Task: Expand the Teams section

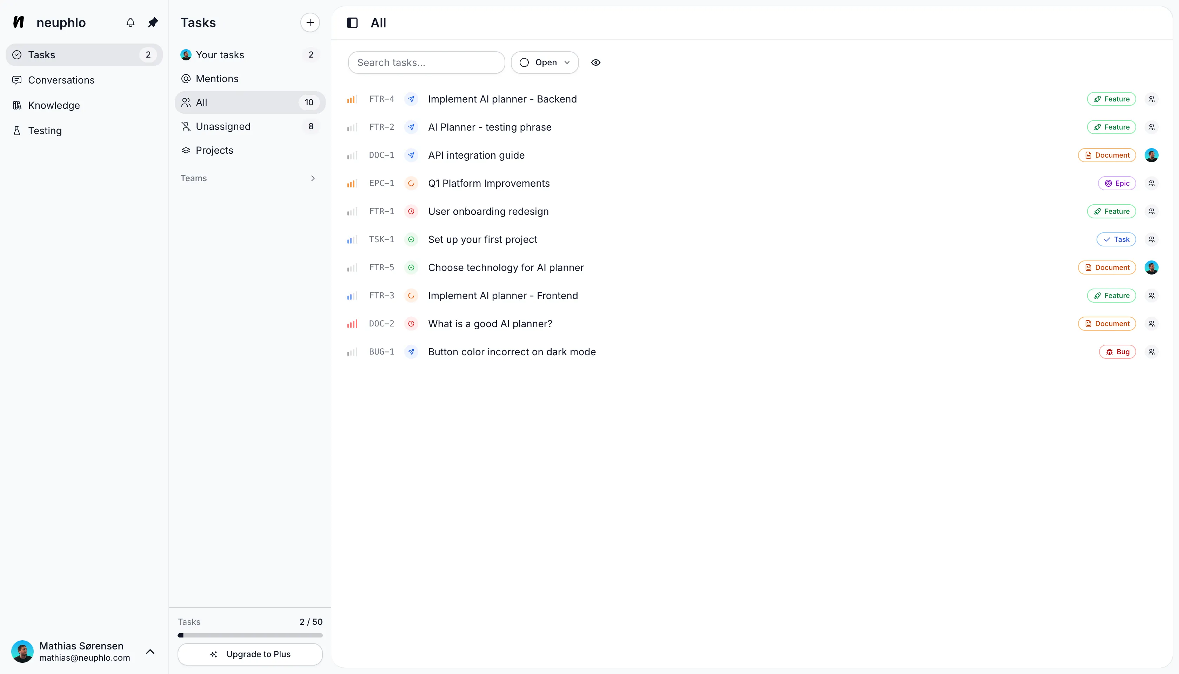Action: (313, 178)
